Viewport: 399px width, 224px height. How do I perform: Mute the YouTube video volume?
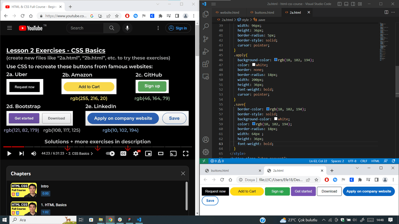click(34, 153)
